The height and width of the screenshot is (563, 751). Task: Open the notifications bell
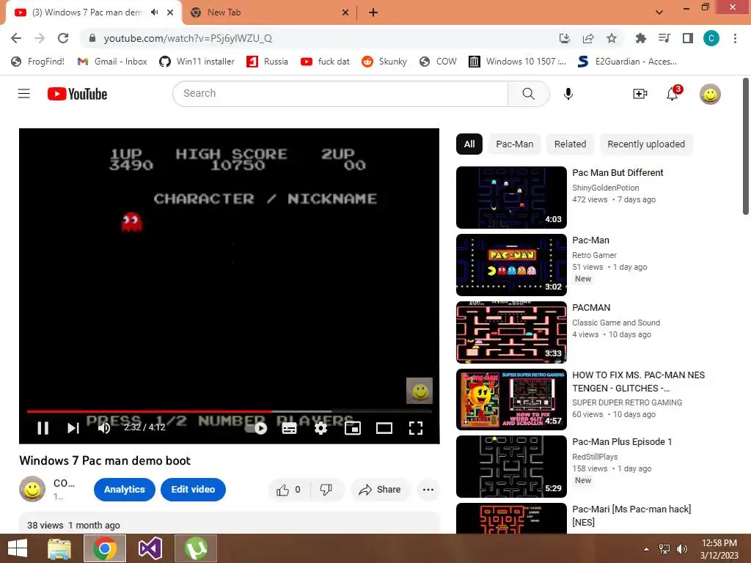[673, 94]
